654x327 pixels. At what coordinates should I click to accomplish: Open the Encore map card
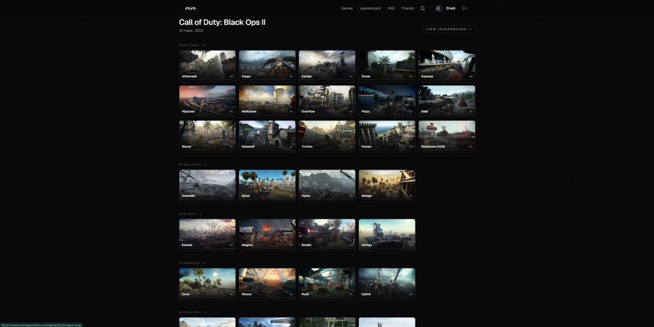208,235
